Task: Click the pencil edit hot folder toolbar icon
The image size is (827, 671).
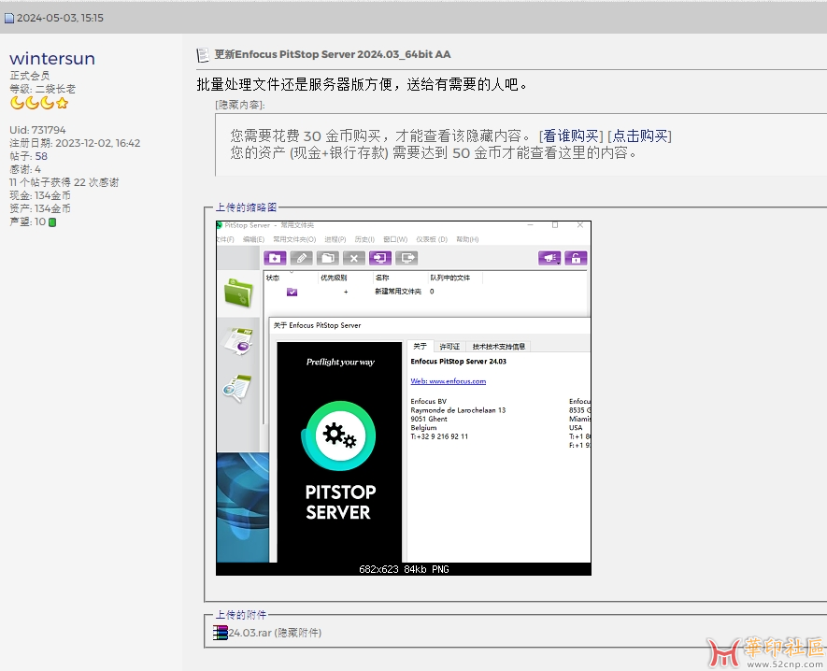Action: tap(301, 258)
